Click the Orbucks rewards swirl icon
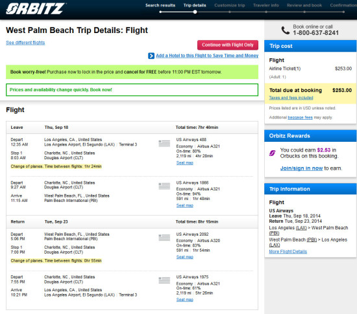Screen dimensions: 357x314 pyautogui.click(x=273, y=153)
